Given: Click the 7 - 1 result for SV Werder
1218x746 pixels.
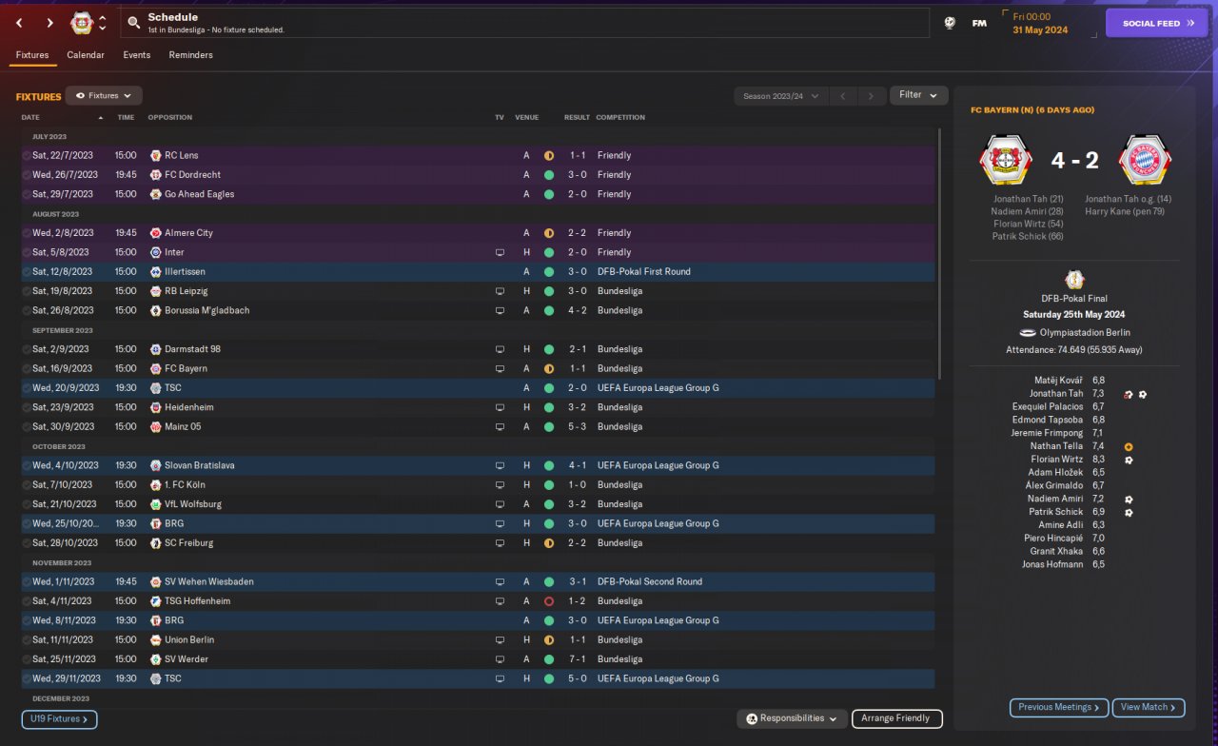Looking at the screenshot, I should point(578,659).
